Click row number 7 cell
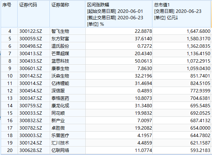The image size is (212, 155). click(9, 53)
